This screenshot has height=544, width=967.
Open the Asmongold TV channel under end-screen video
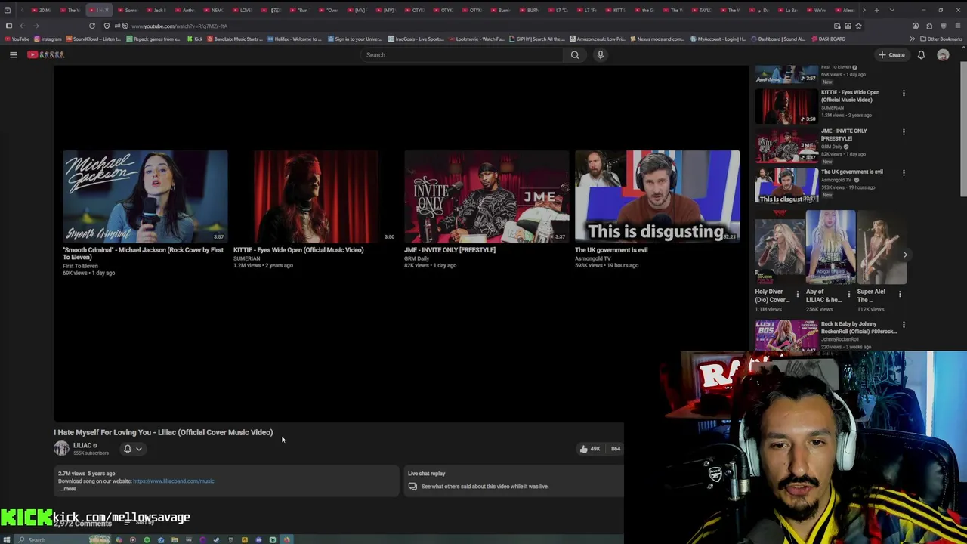coord(593,258)
